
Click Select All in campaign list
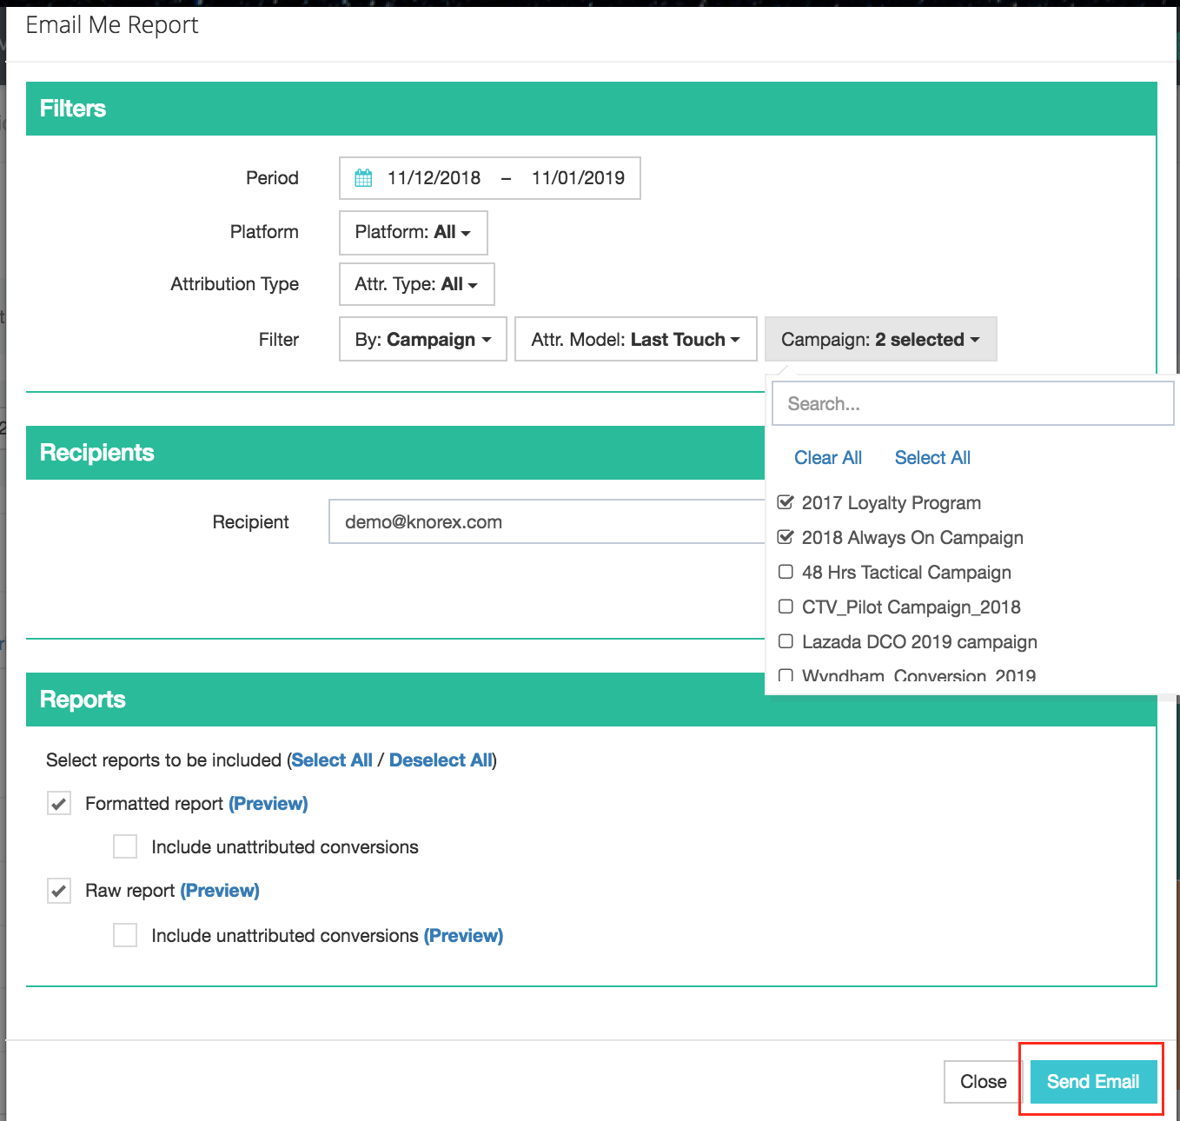[931, 458]
